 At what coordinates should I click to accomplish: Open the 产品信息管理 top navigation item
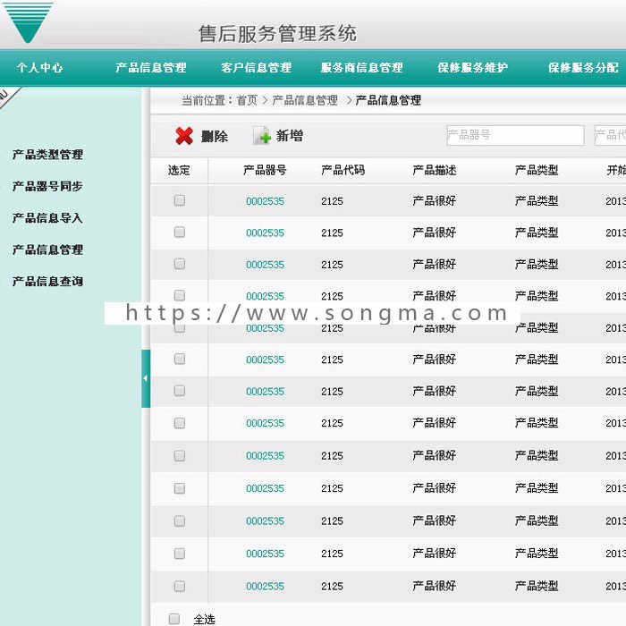pyautogui.click(x=151, y=67)
